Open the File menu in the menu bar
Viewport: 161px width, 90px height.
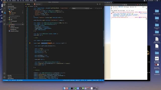point(8,0)
